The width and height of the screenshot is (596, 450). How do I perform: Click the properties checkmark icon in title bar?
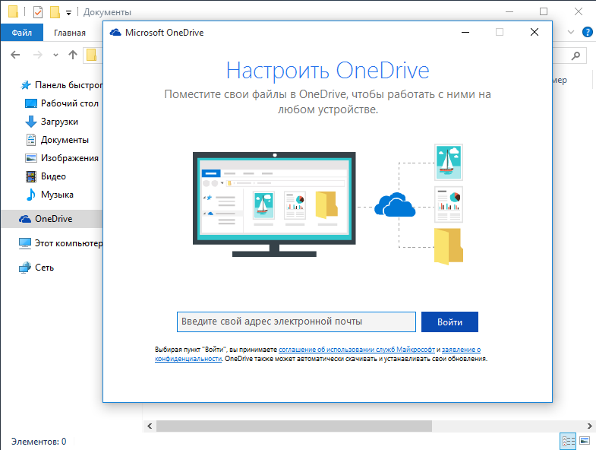(x=38, y=12)
